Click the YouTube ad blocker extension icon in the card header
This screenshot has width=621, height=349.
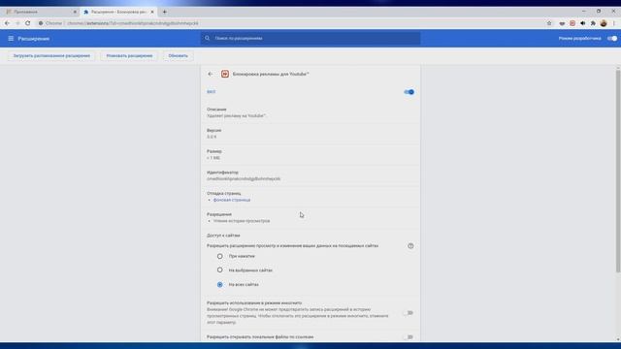pyautogui.click(x=224, y=74)
